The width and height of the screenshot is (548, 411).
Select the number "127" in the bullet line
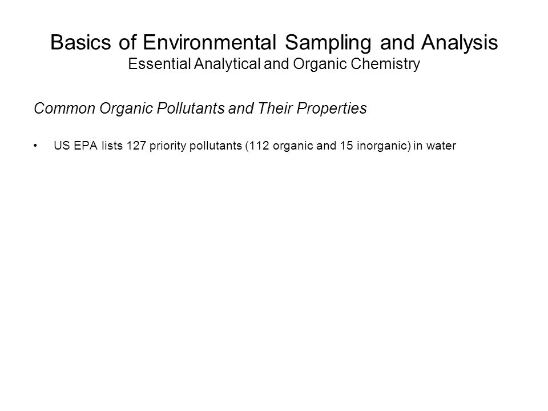[x=136, y=146]
